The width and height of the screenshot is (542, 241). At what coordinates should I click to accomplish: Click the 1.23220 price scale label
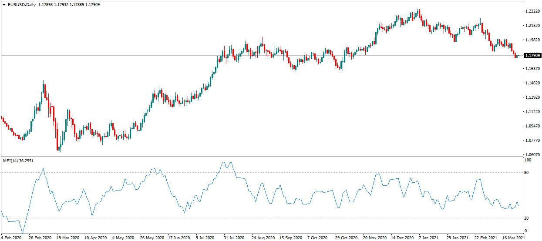(533, 11)
